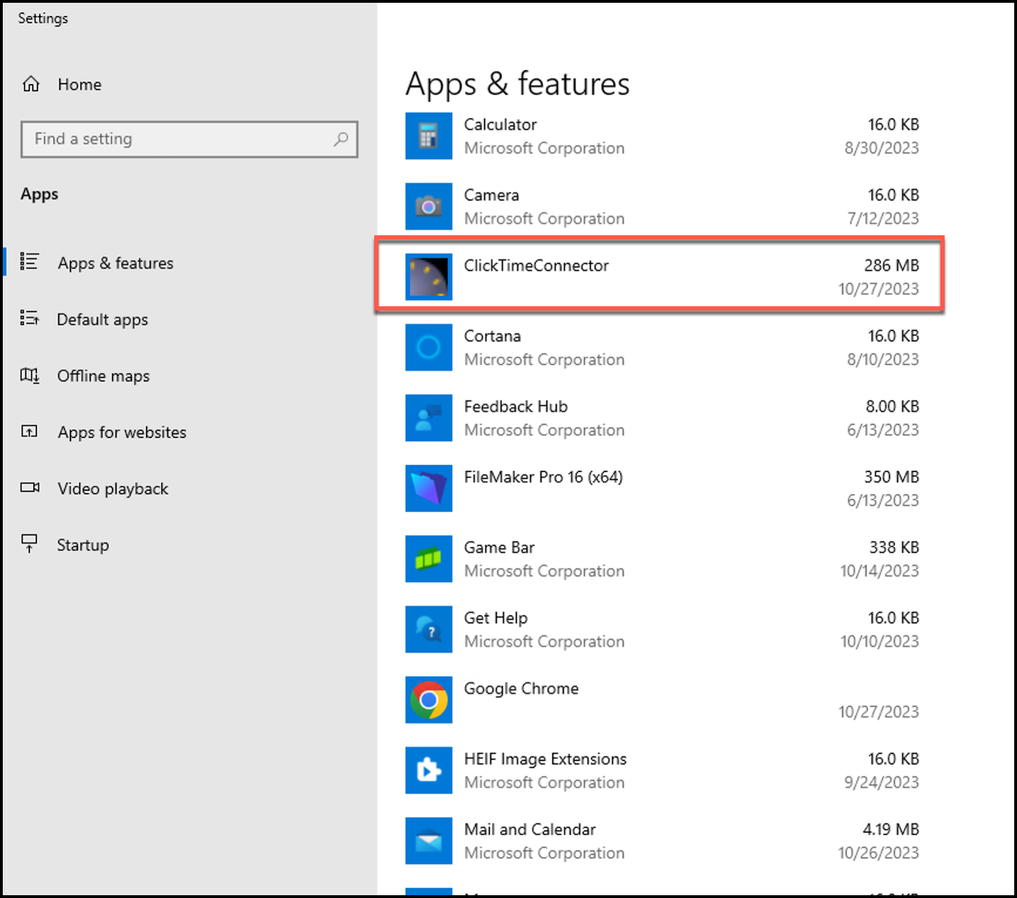
Task: Select the Google Chrome icon
Action: pos(429,700)
